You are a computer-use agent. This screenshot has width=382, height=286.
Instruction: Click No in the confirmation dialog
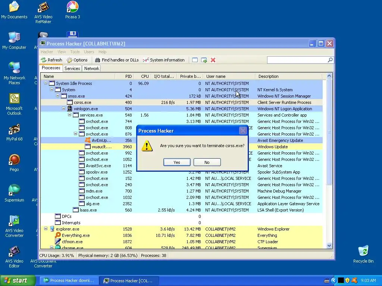pyautogui.click(x=207, y=162)
